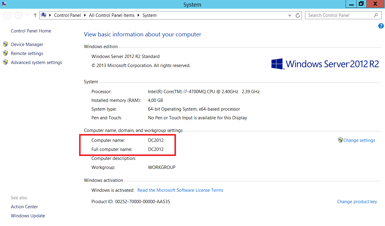The image size is (385, 226).
Task: Select the installed memory value 4,00 GB
Action: (156, 100)
